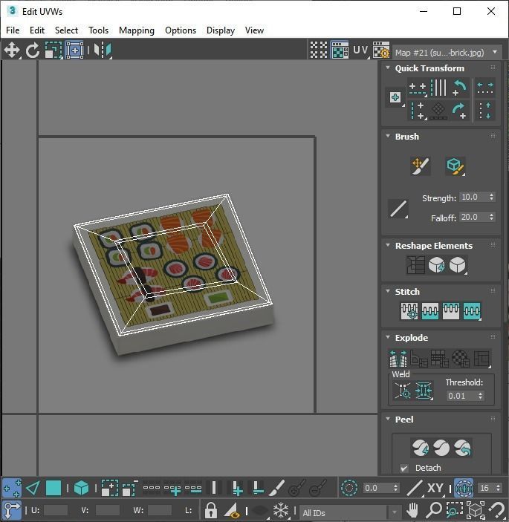Open the Edit menu
The width and height of the screenshot is (509, 522).
[x=37, y=30]
